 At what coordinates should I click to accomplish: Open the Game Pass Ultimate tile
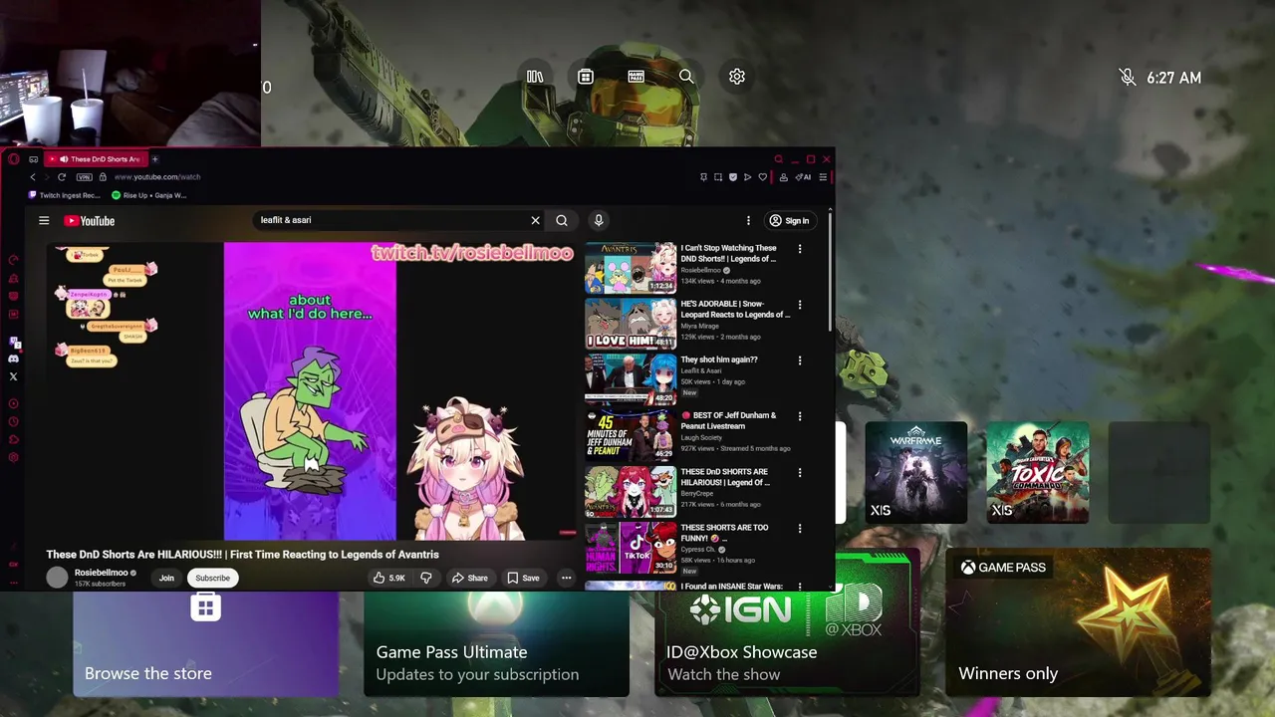pyautogui.click(x=496, y=644)
